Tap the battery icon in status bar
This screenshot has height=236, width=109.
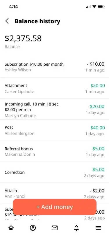click(x=101, y=6)
